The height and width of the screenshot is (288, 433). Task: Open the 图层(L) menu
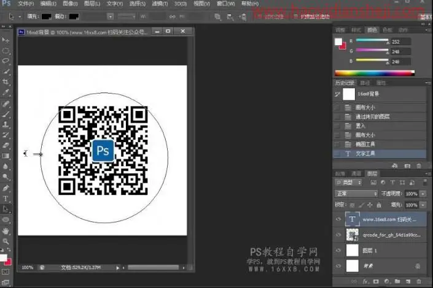coord(92,4)
